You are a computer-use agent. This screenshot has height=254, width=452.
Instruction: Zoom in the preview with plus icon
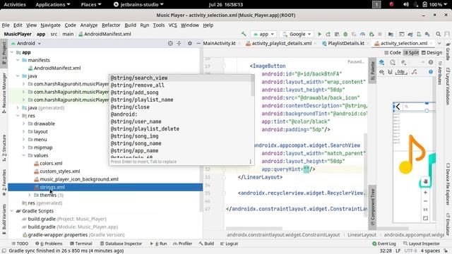coord(425,193)
